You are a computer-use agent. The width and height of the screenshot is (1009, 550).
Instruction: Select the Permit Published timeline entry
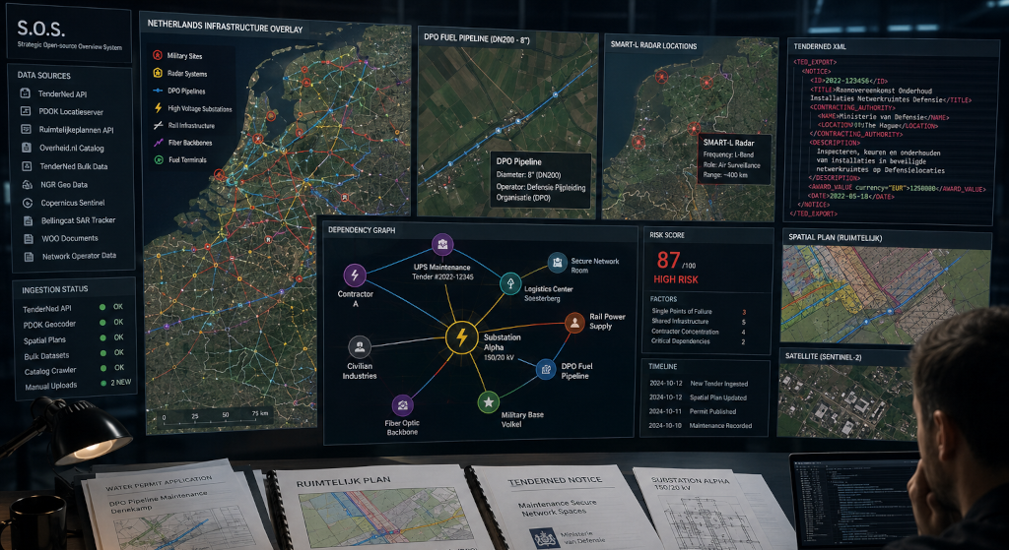tap(693, 411)
